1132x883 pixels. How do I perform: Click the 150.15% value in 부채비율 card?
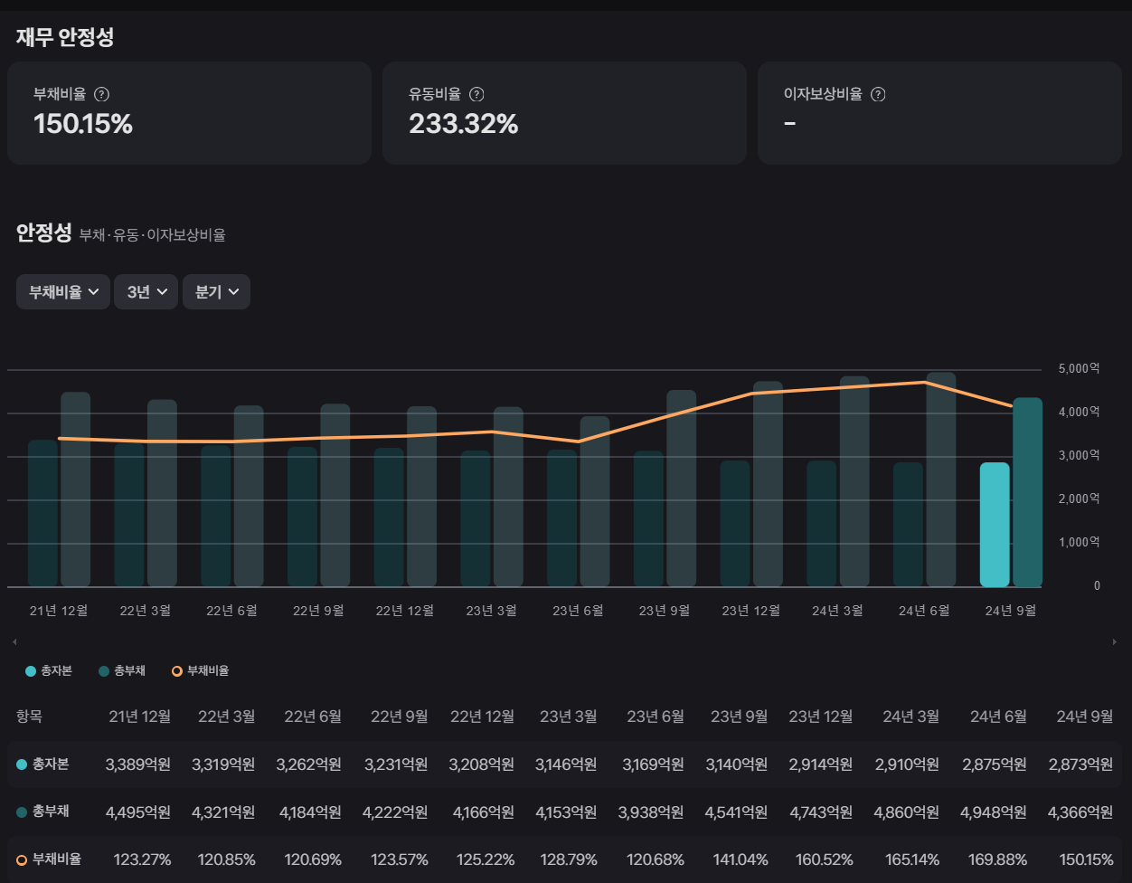pyautogui.click(x=83, y=124)
